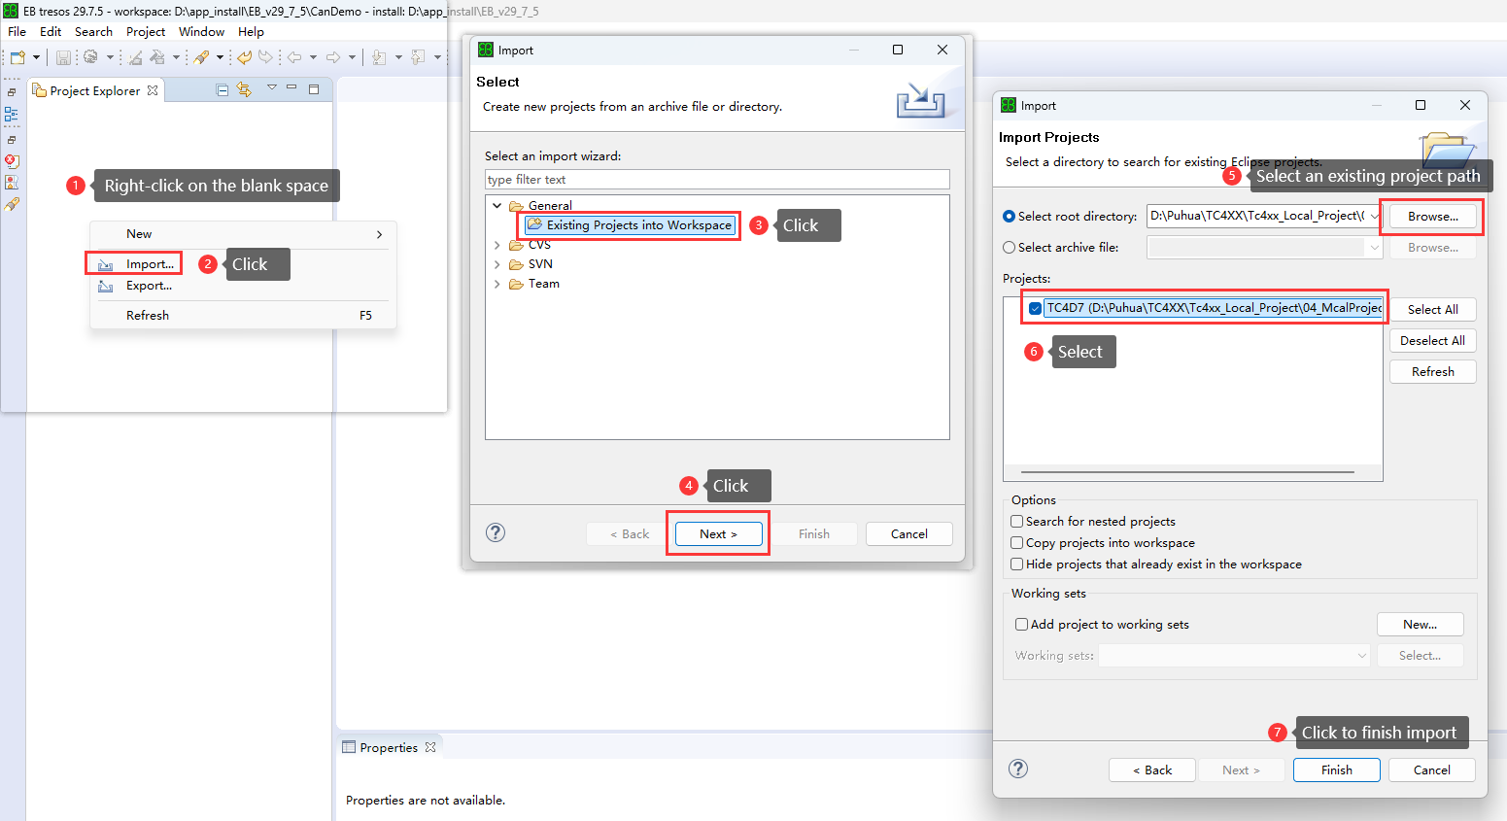Check Copy projects into workspace option
This screenshot has height=821, width=1507.
click(1017, 543)
